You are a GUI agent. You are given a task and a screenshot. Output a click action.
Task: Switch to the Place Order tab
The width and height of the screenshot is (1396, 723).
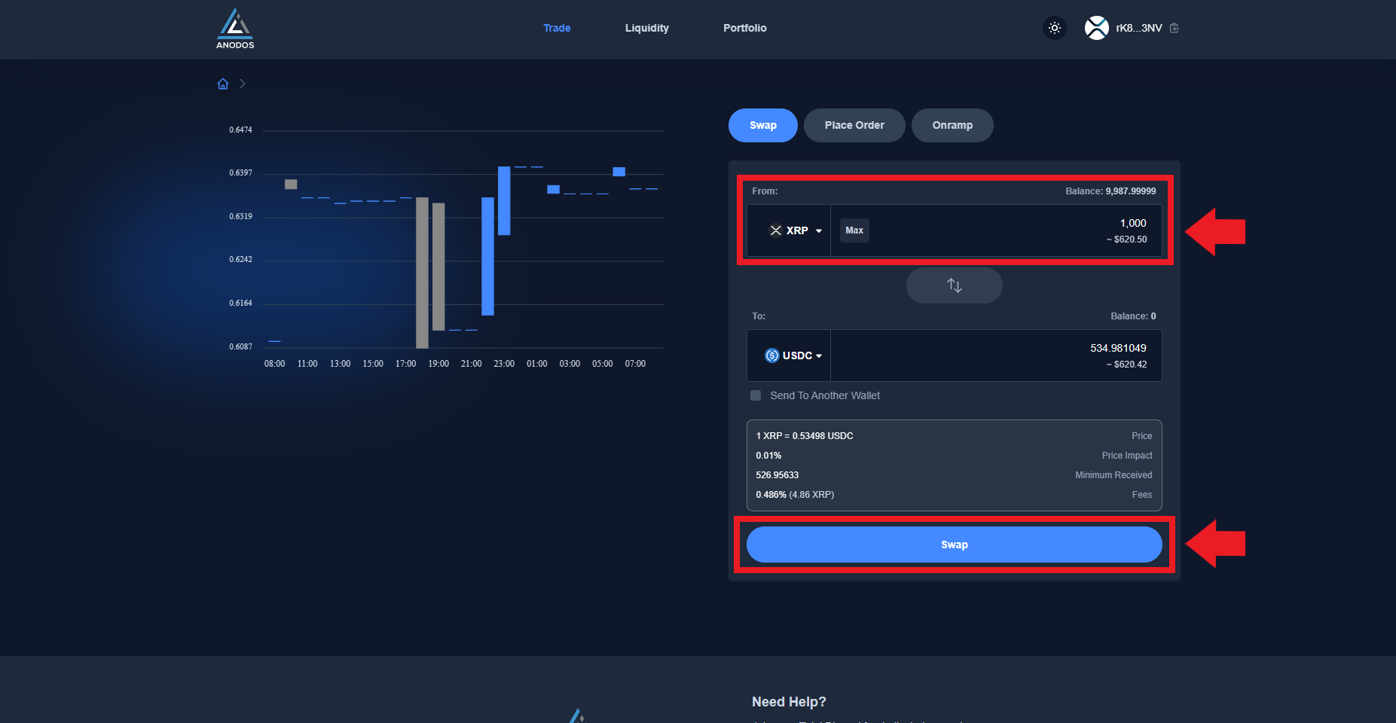[854, 125]
